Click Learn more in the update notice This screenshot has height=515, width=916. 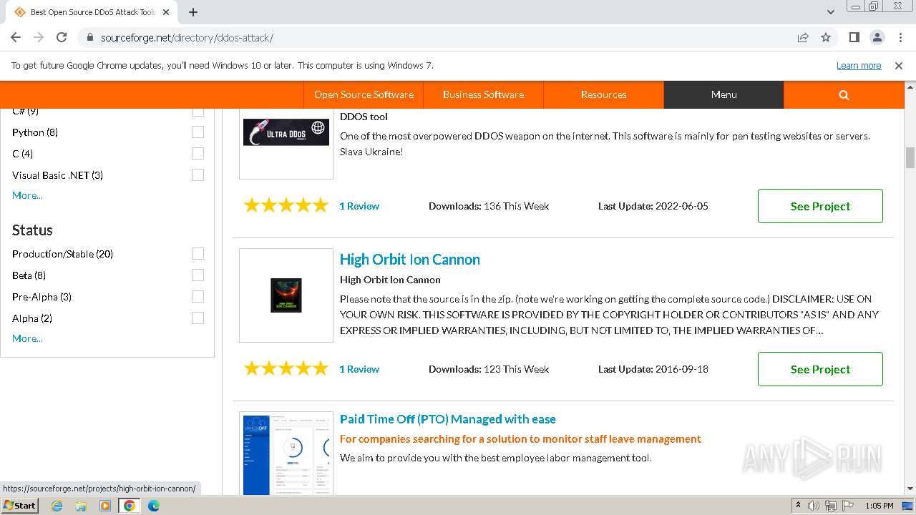859,65
